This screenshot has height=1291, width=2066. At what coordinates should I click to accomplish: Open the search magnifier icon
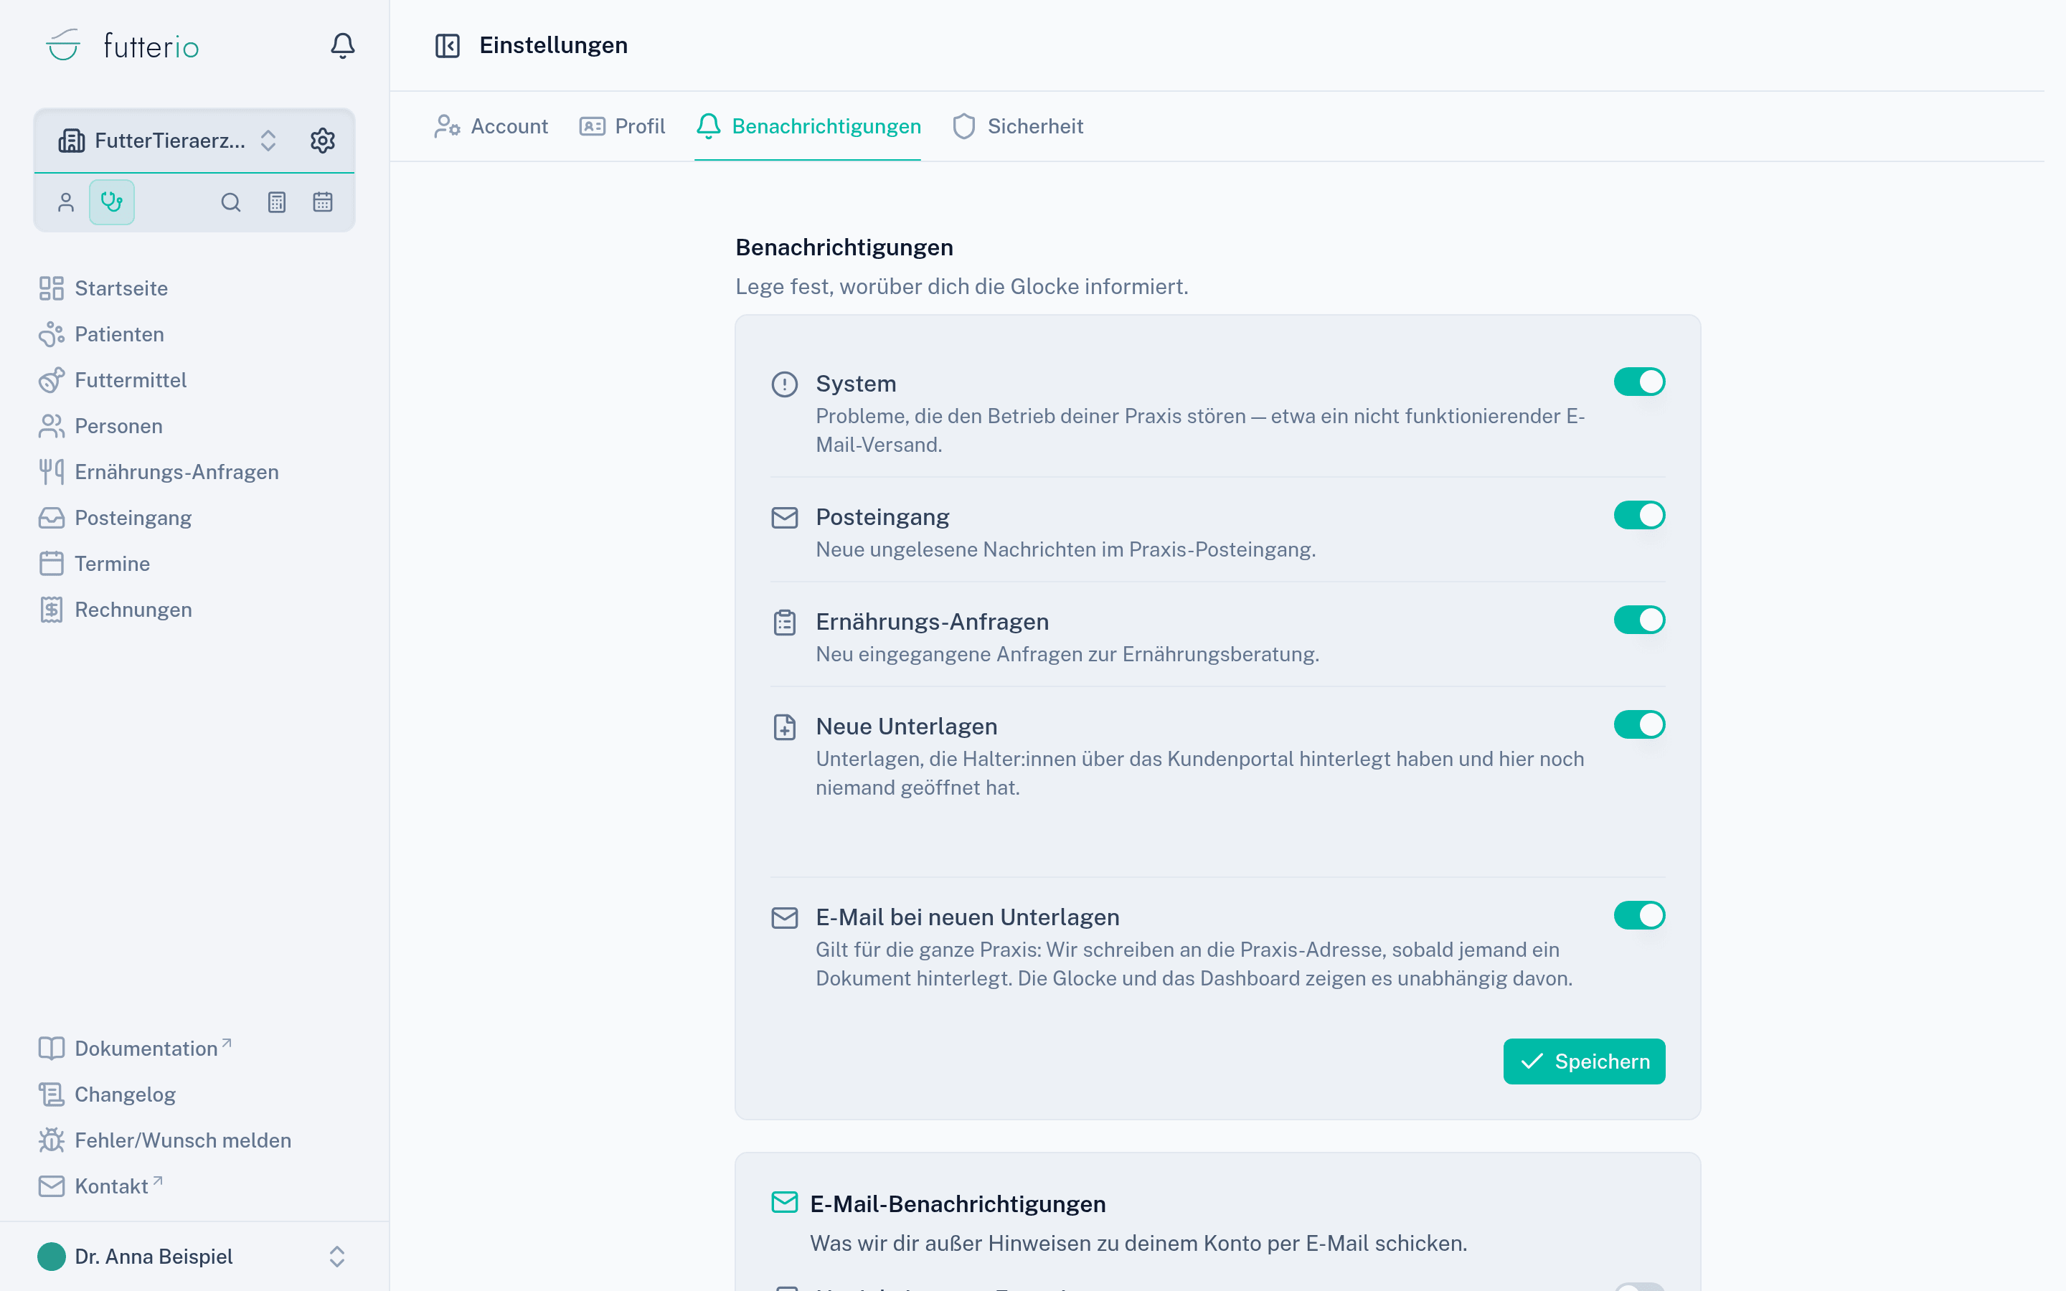click(x=230, y=202)
